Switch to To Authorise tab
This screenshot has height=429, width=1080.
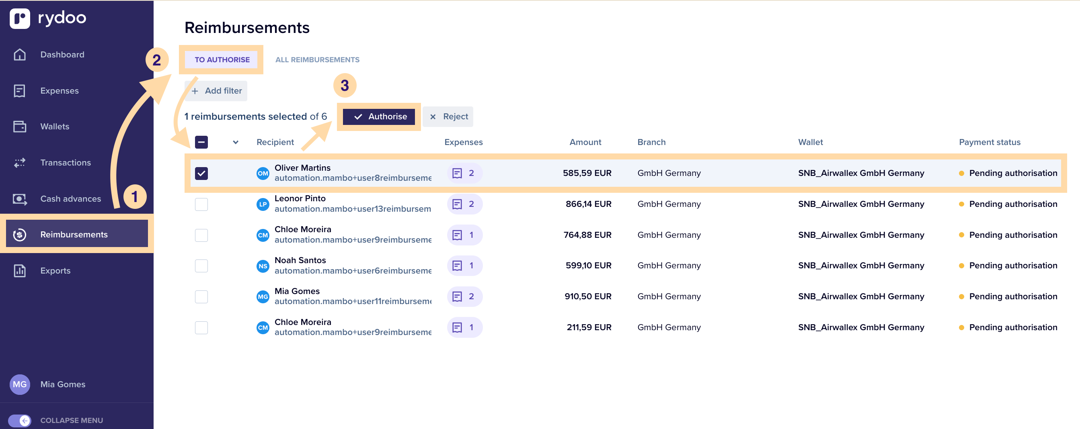tap(222, 59)
